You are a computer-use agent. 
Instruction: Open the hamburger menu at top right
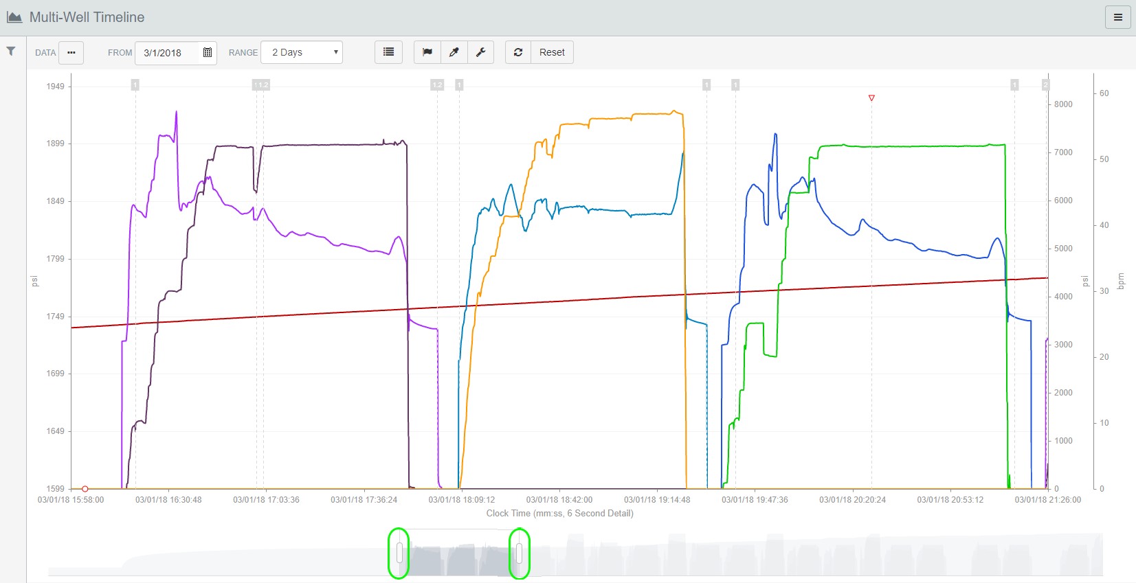(x=1117, y=18)
